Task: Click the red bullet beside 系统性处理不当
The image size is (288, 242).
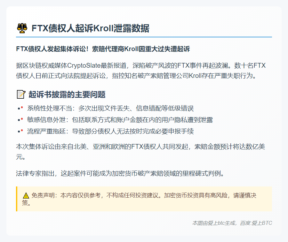Action: click(x=21, y=107)
